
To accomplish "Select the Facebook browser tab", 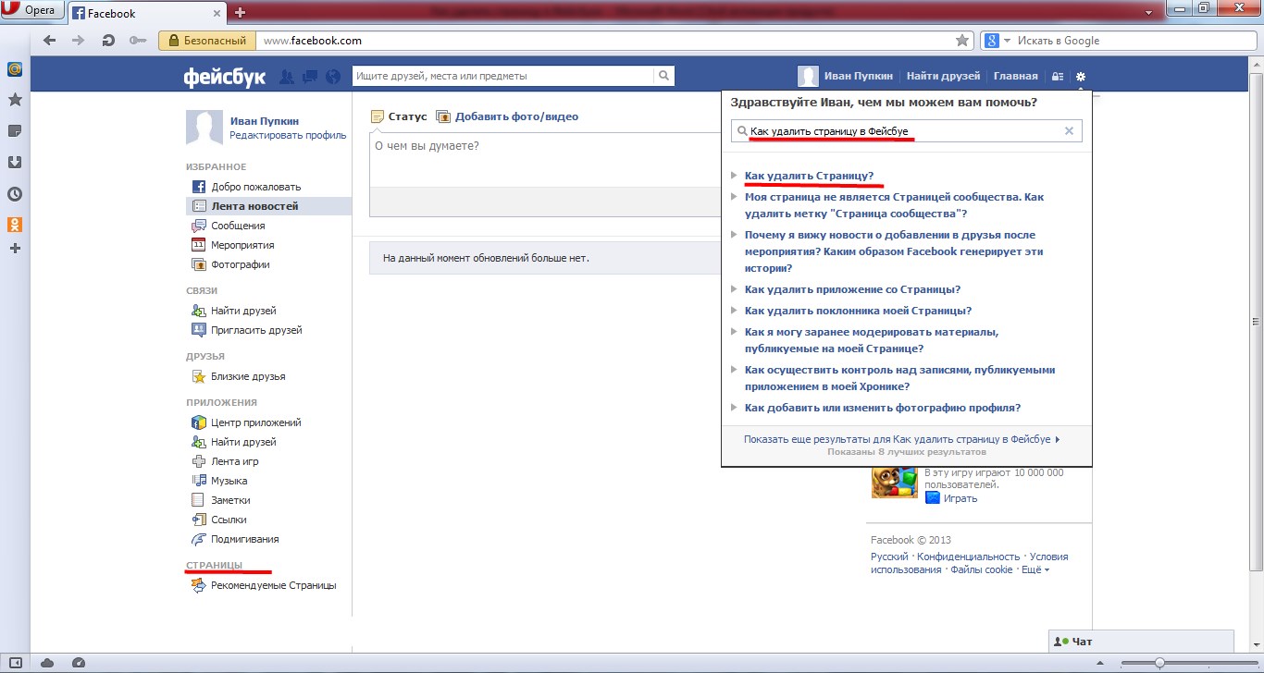I will tap(145, 13).
